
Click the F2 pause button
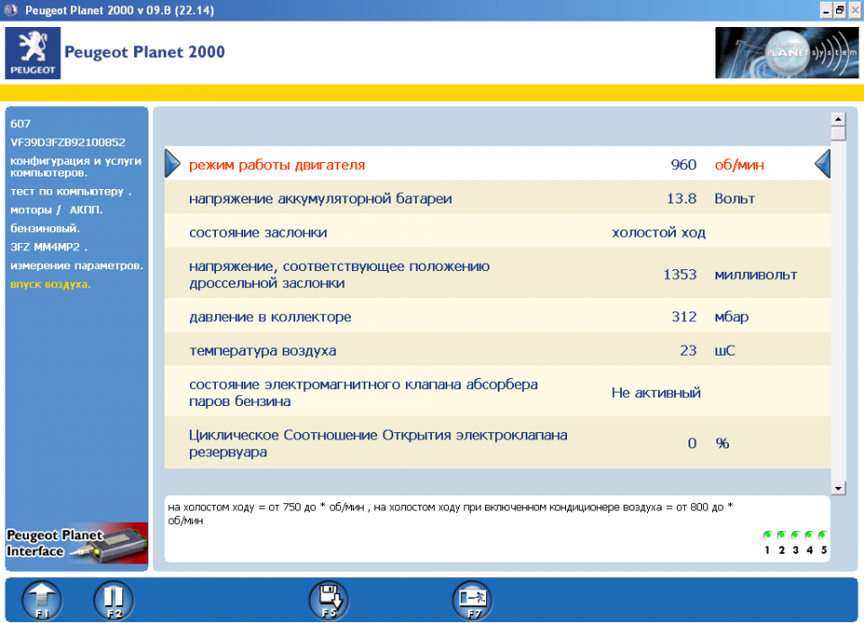[113, 599]
